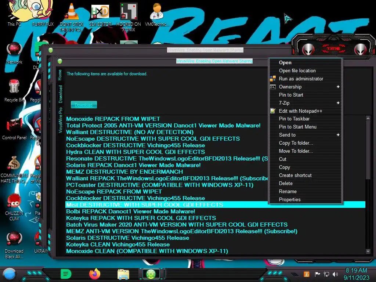This screenshot has height=282, width=376.
Task: Click the lime icon in inner VirusWire title bar
Action: 60,61
